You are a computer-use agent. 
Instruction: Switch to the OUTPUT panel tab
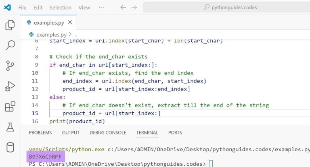71,132
